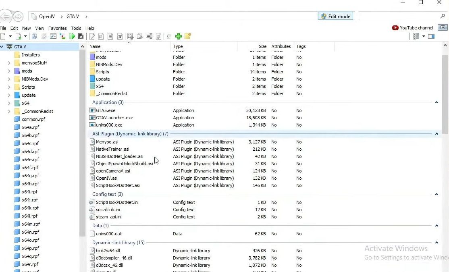Collapse the ASI Plugin (Dynamic-link library) group

(x=437, y=134)
